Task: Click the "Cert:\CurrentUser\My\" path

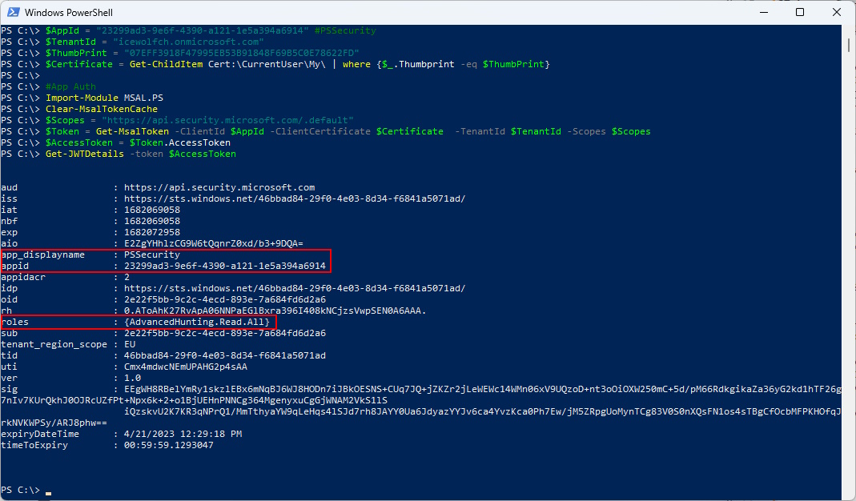Action: coord(267,64)
